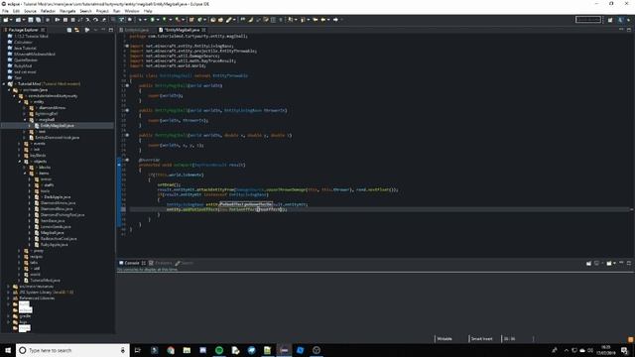The height and width of the screenshot is (357, 635).
Task: Select TutorialMod.java in the tree
Action: click(45, 280)
